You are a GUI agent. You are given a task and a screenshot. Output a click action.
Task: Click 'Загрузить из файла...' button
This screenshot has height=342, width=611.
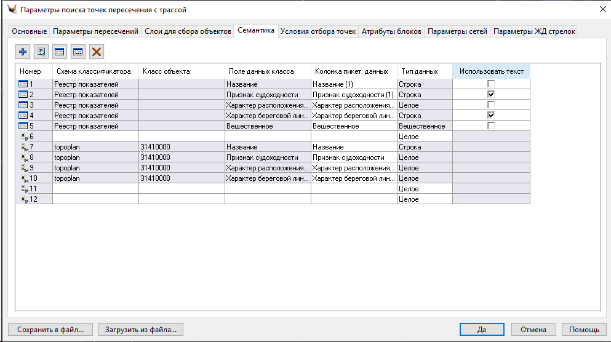pos(141,330)
